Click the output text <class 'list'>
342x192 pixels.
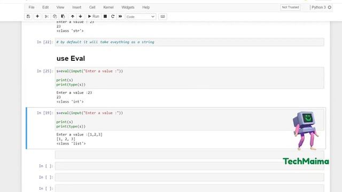pos(71,143)
